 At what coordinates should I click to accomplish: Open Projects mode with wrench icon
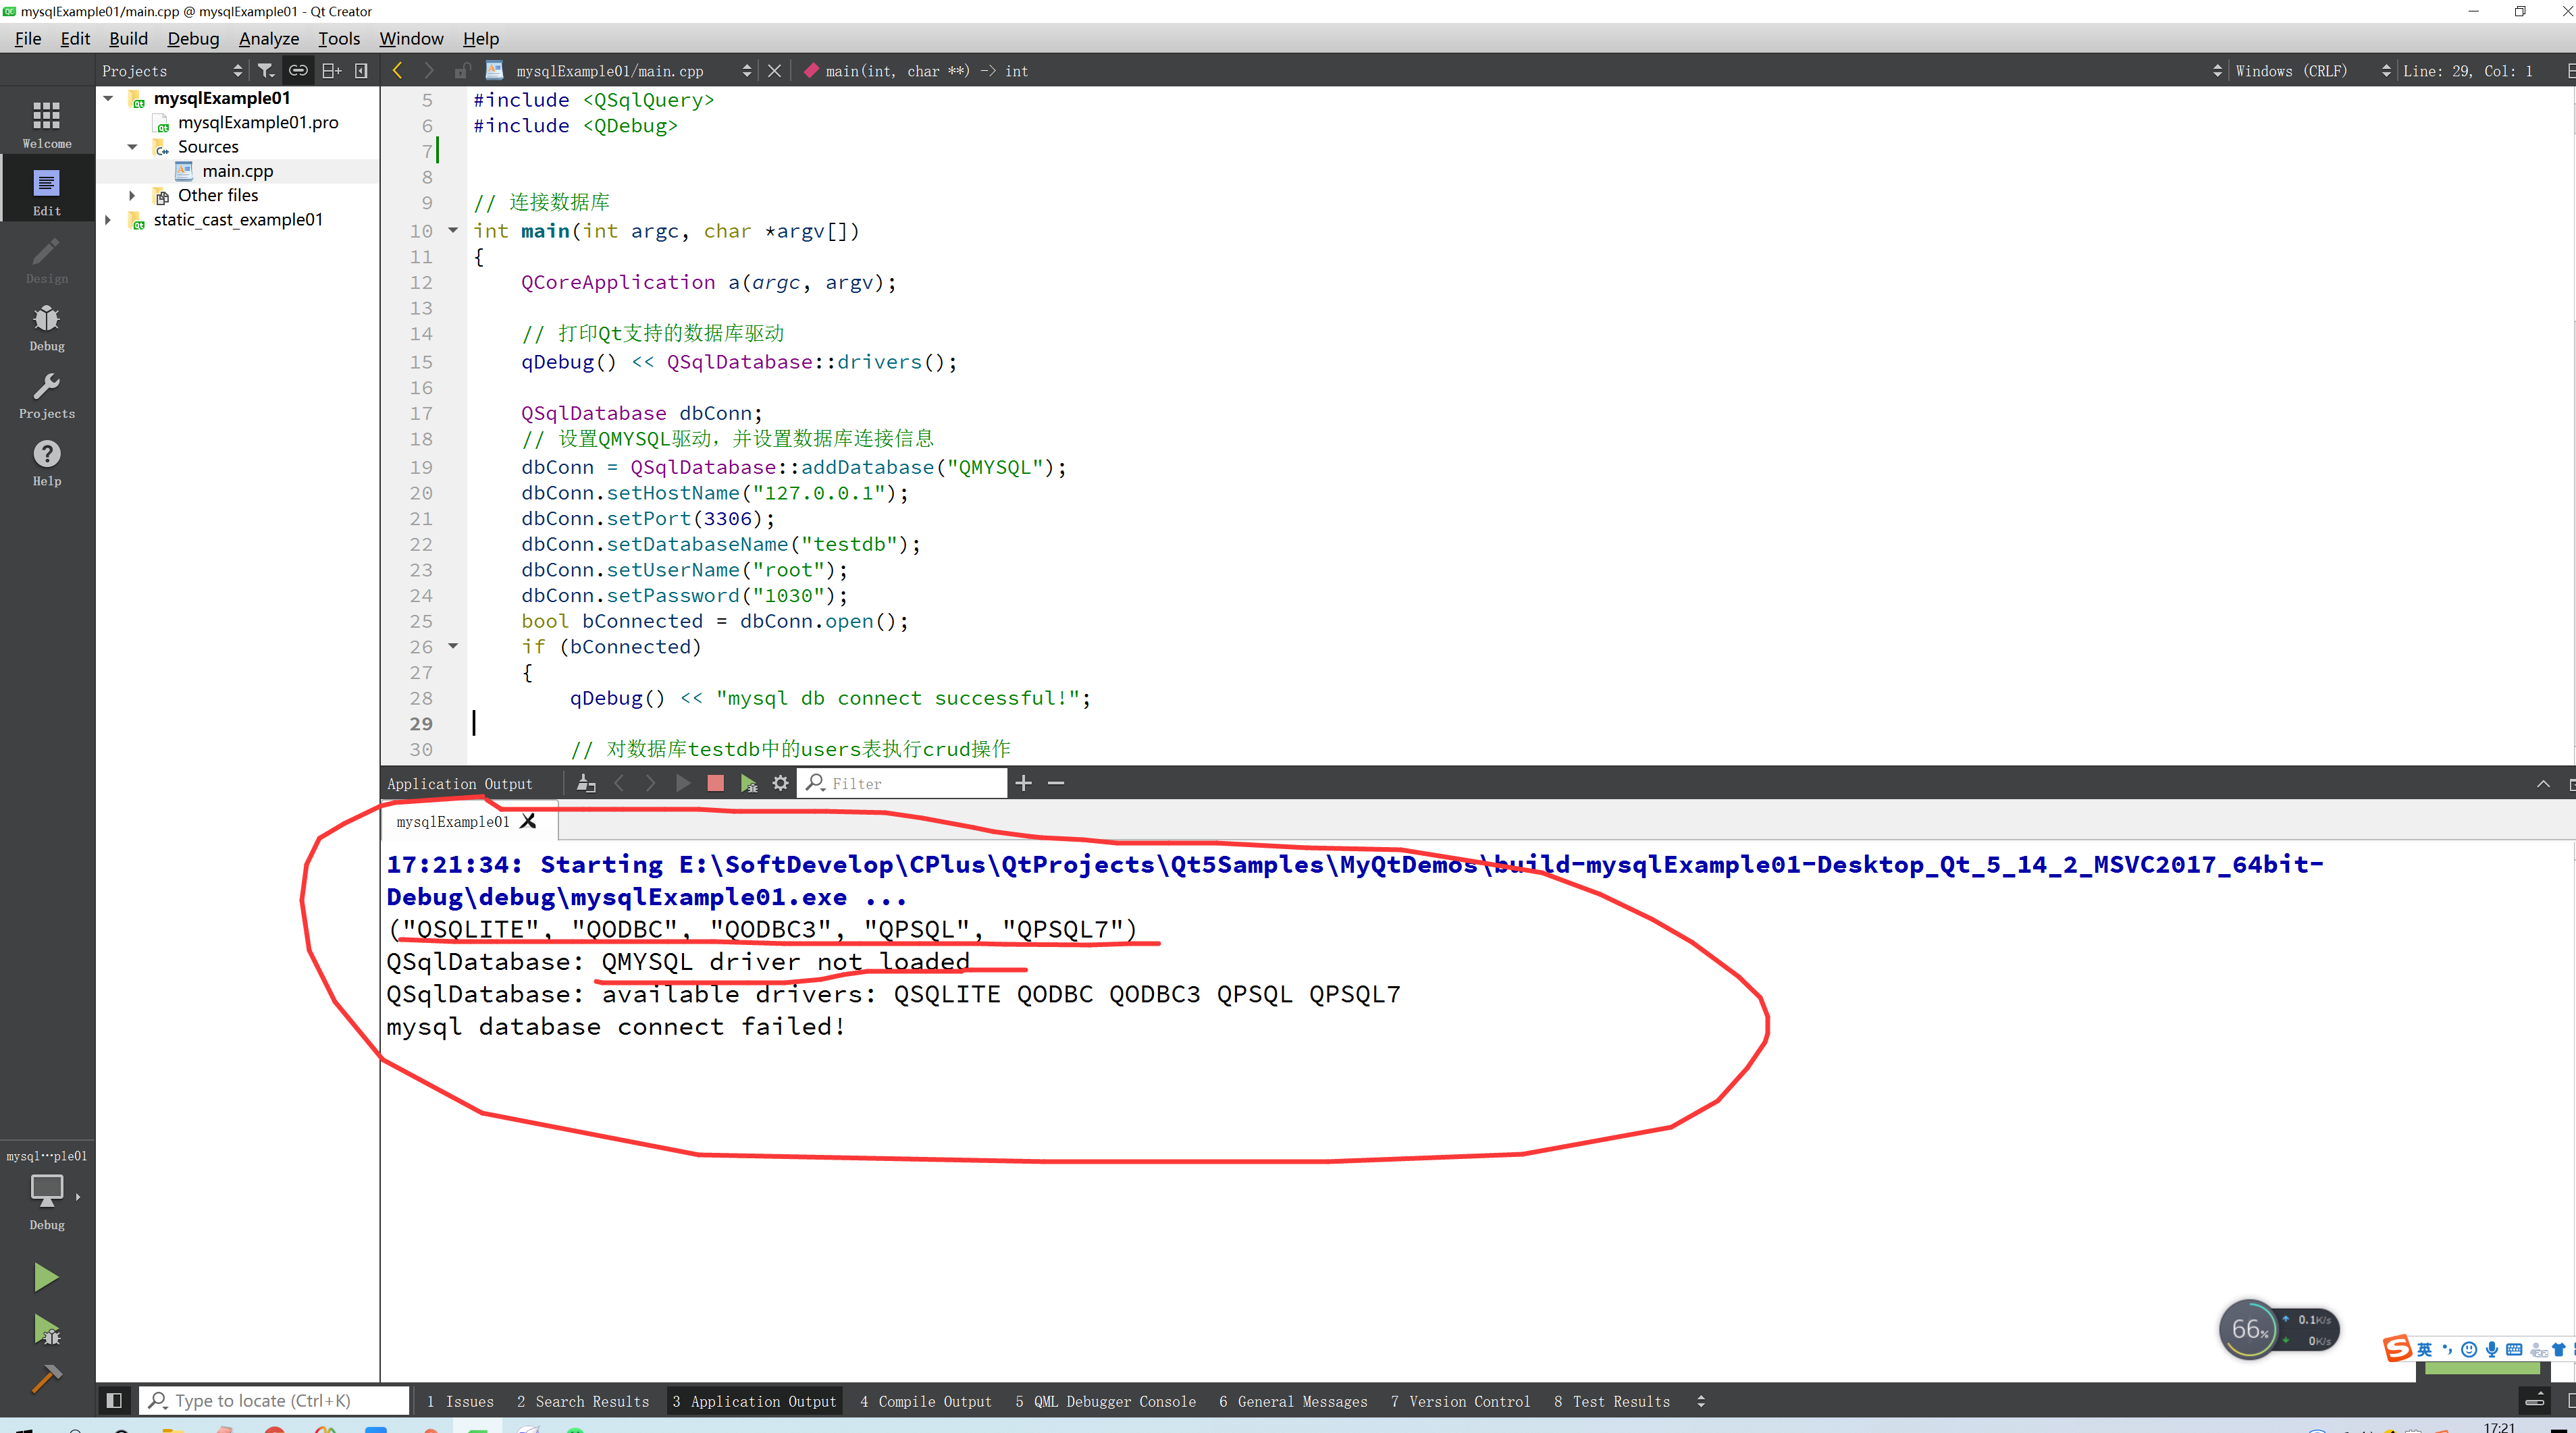click(46, 395)
